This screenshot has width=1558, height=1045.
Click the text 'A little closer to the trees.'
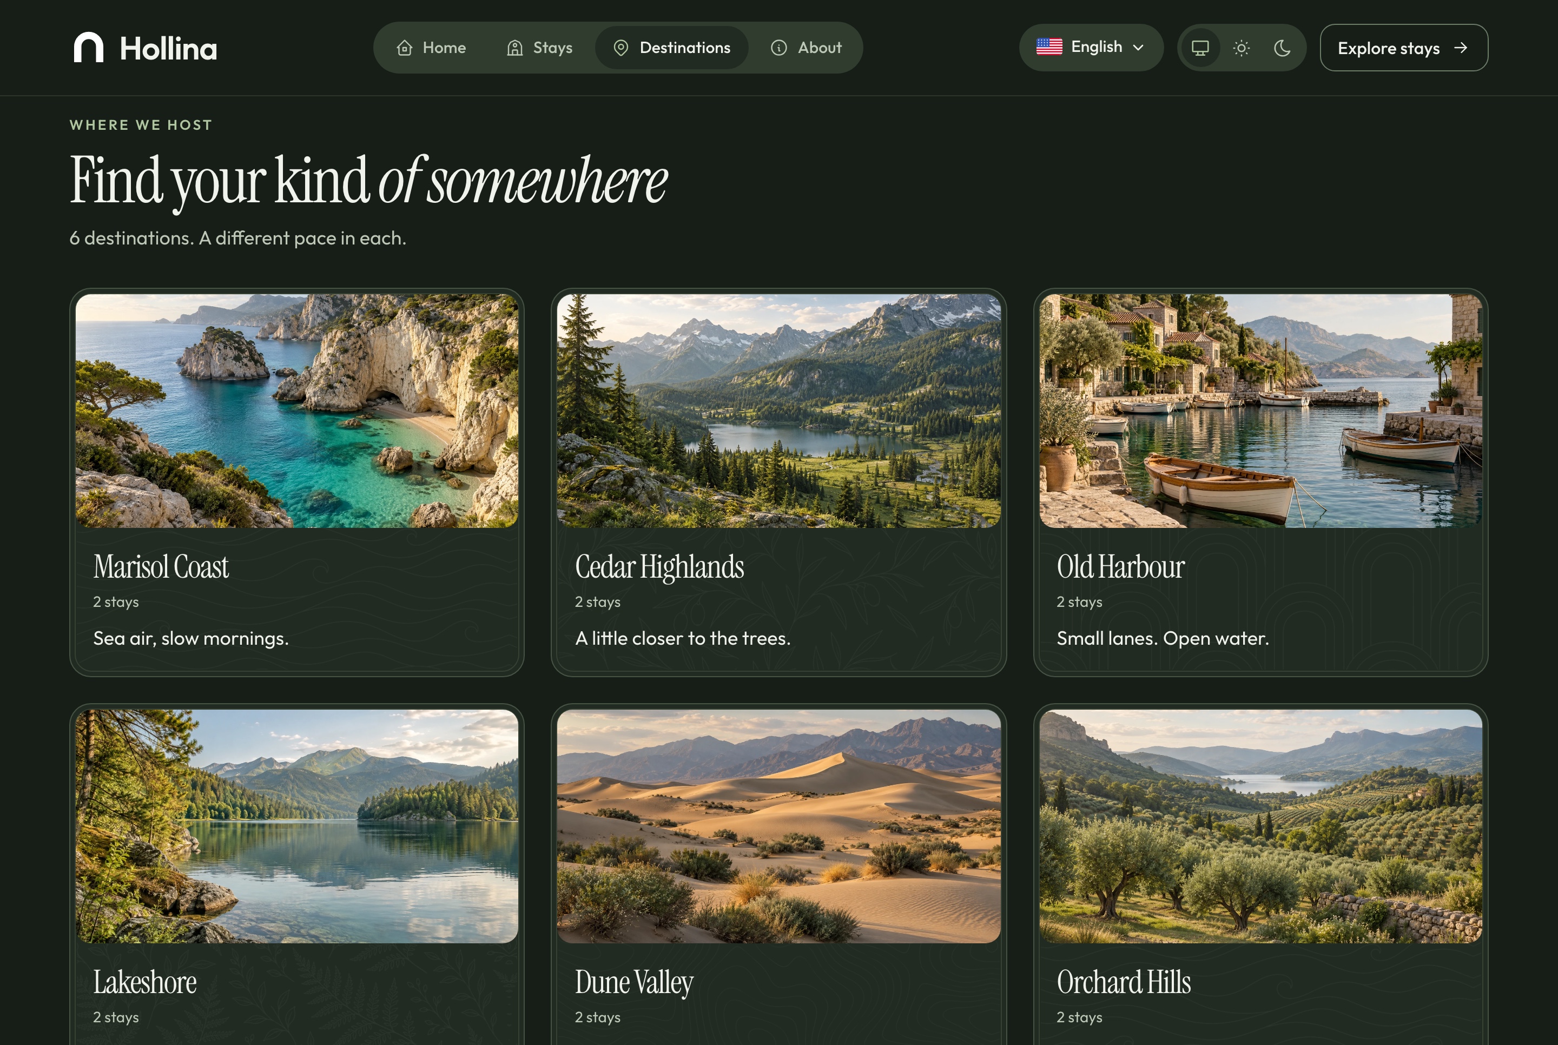point(682,638)
